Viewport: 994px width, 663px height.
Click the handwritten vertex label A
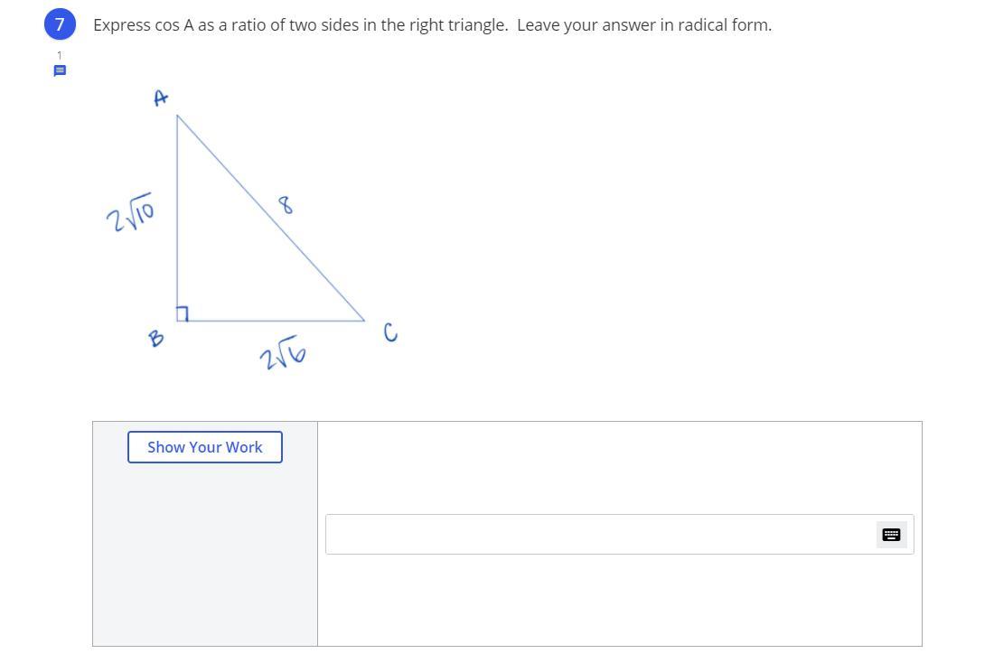(161, 98)
